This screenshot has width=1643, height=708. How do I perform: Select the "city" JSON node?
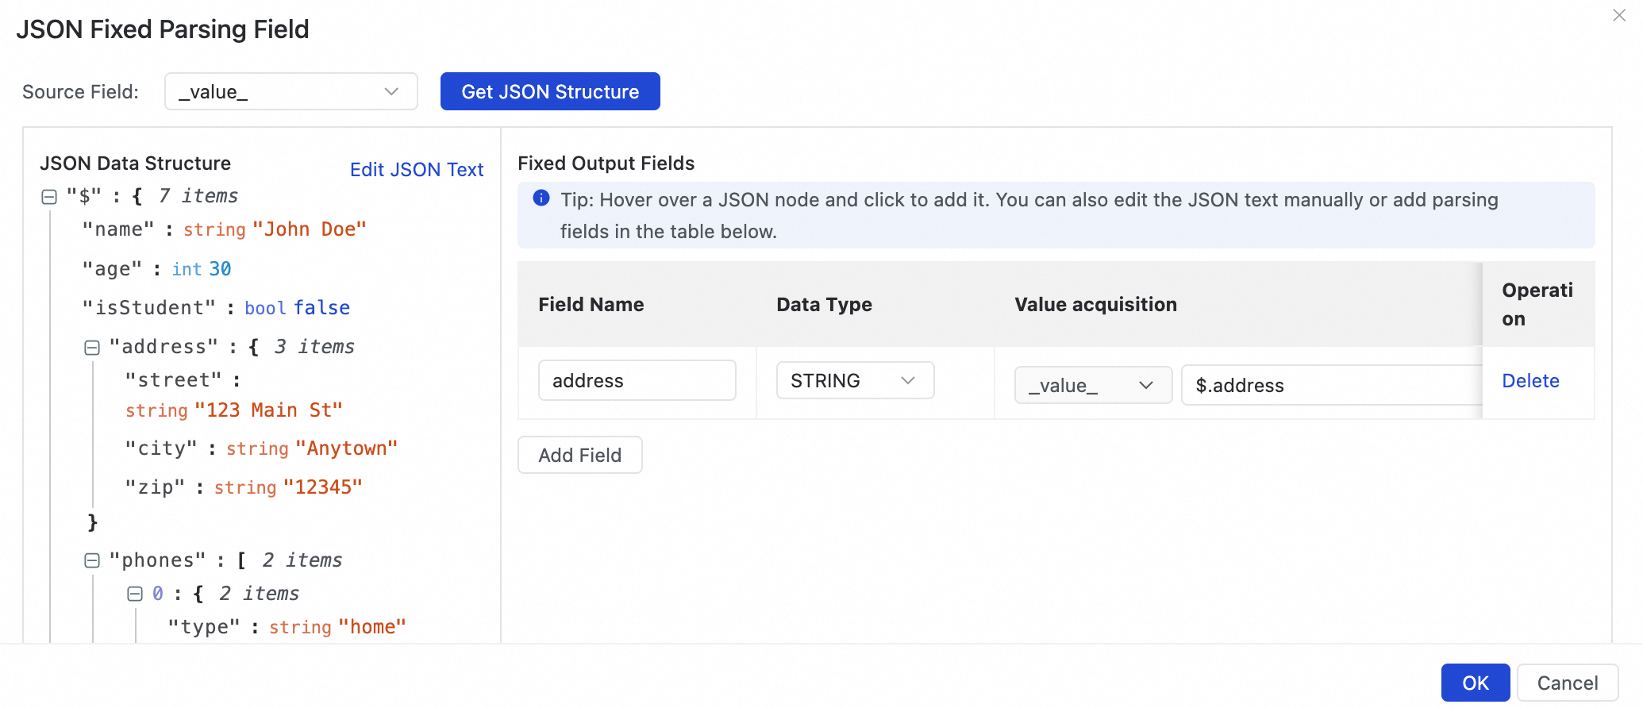click(x=161, y=449)
